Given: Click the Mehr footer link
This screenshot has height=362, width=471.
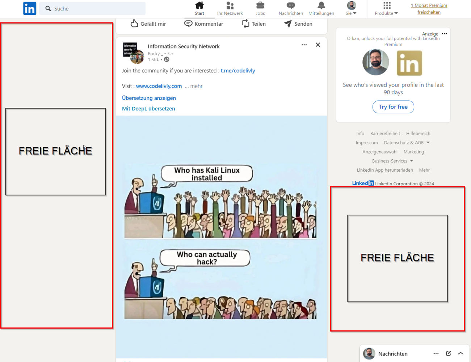Looking at the screenshot, I should (424, 170).
